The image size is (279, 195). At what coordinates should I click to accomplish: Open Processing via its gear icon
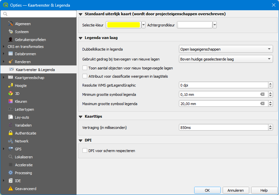11,173
